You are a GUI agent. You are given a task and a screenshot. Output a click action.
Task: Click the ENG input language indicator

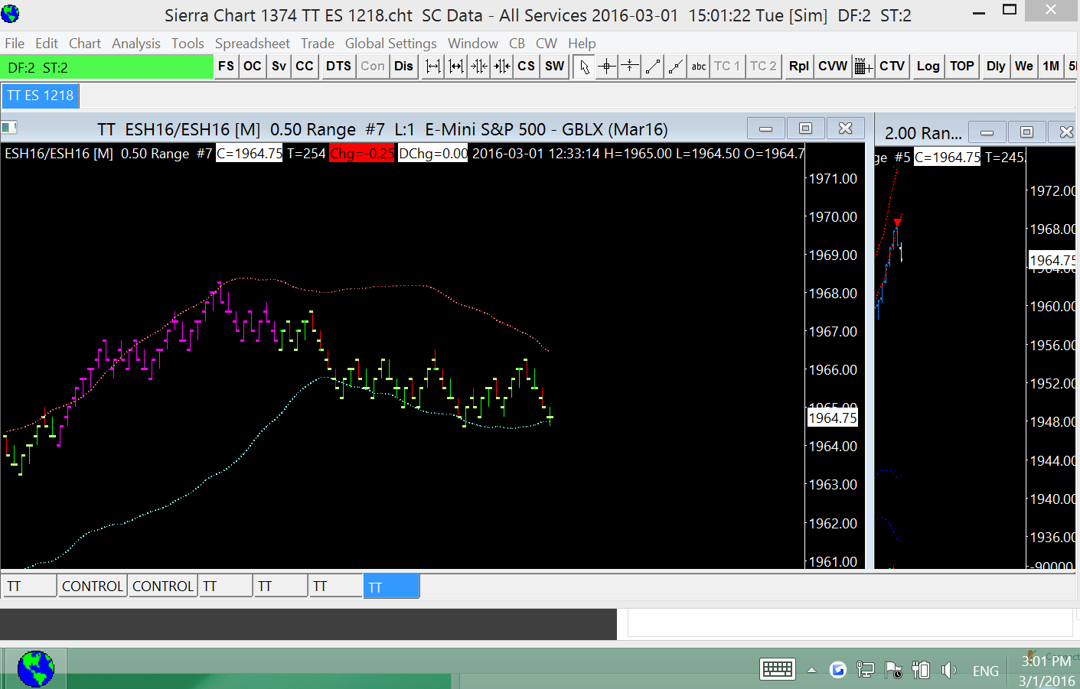[986, 671]
